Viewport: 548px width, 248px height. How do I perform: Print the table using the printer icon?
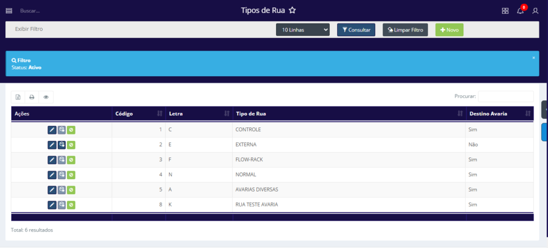point(32,97)
